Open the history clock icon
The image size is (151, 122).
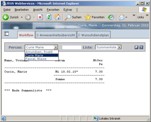point(111,17)
